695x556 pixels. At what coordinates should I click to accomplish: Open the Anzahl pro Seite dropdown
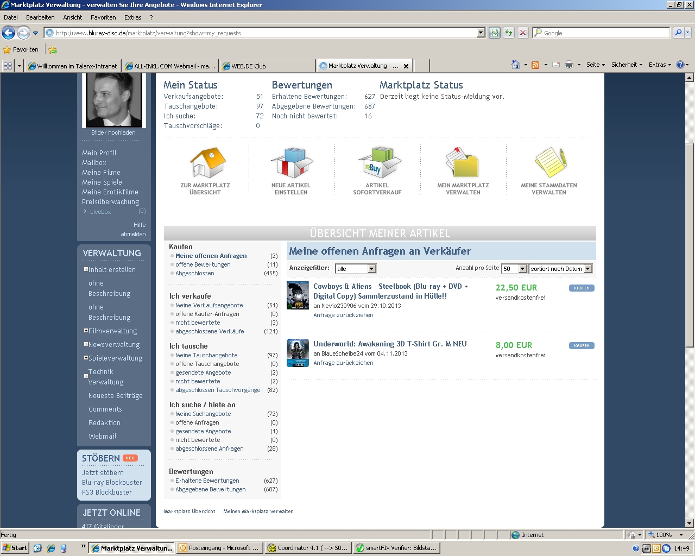(522, 269)
